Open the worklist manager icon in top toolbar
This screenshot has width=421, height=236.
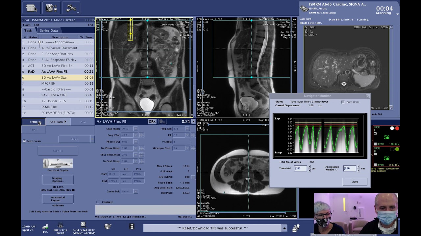click(x=31, y=8)
